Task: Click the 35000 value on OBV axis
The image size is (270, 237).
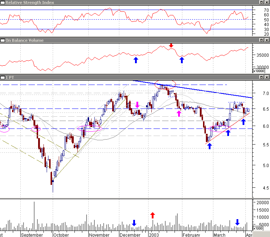Action: 263,55
